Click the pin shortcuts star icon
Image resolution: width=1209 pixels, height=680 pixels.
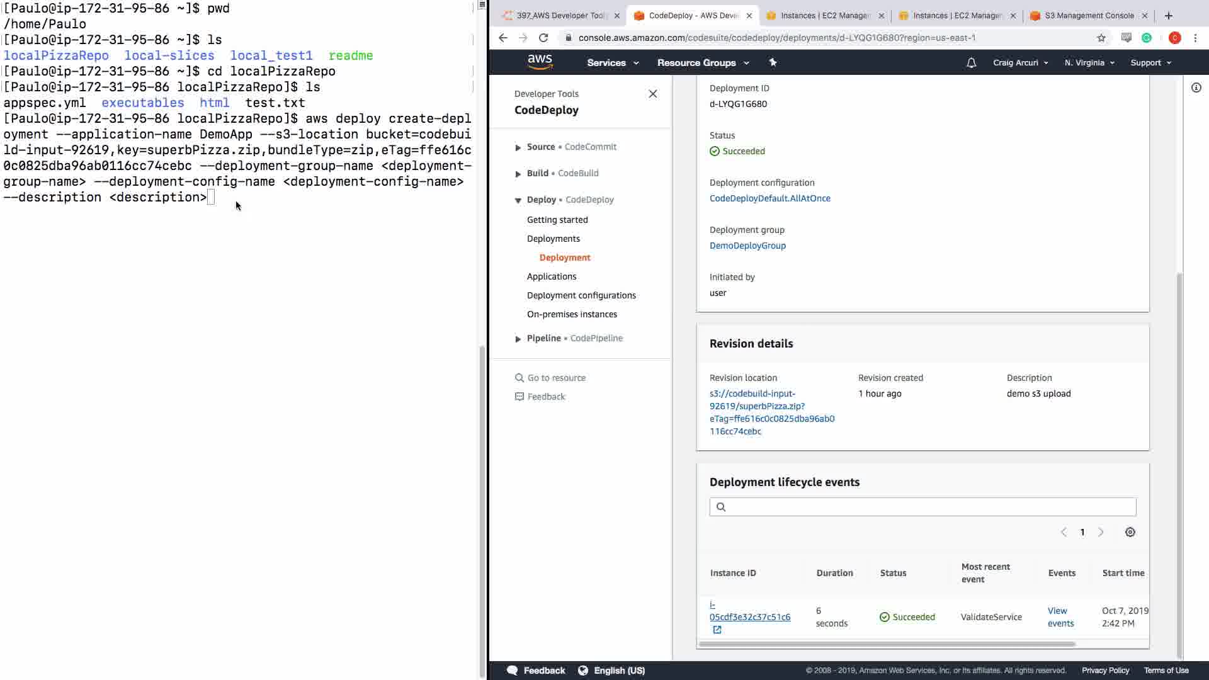773,62
